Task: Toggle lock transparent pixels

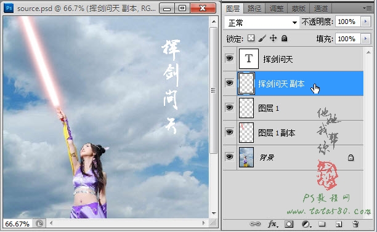Action: [x=251, y=38]
